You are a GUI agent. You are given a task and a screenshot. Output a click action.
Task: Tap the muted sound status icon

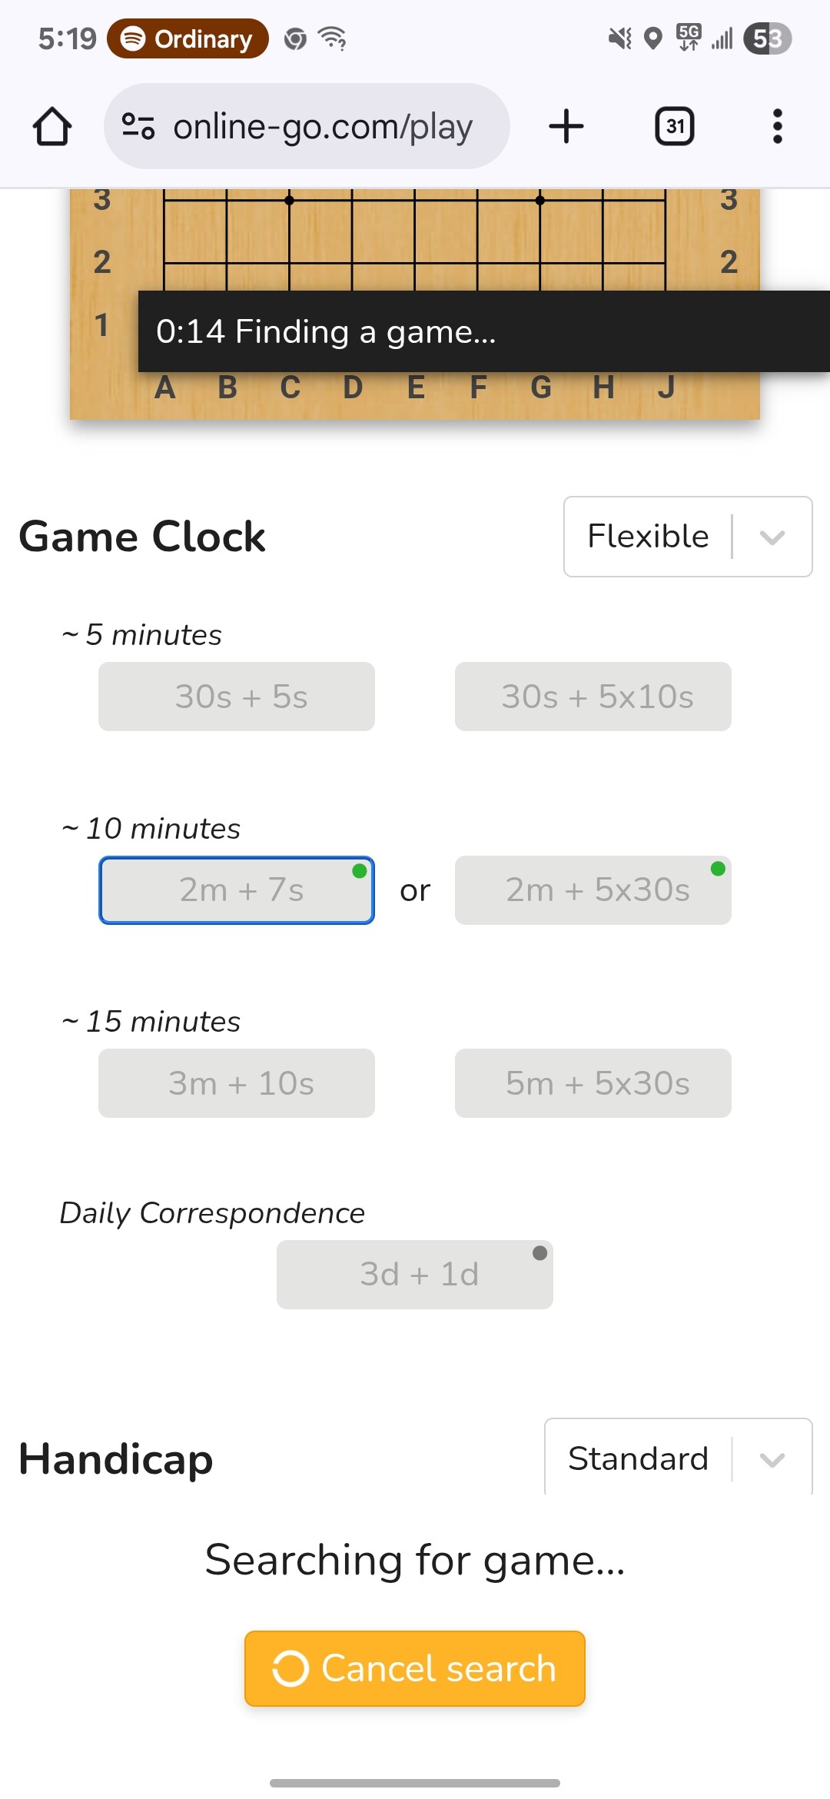[x=619, y=38]
